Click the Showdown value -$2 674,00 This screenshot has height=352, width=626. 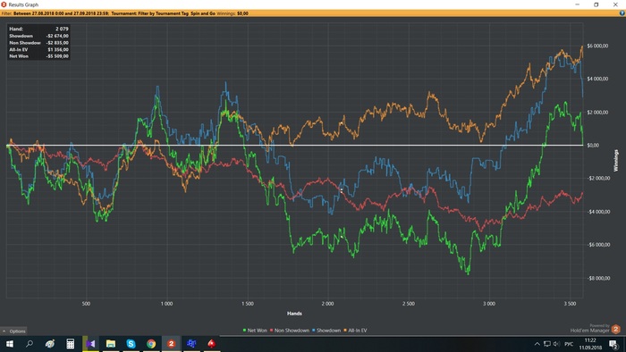pyautogui.click(x=57, y=36)
